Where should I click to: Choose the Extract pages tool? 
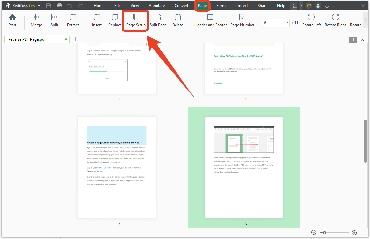tap(73, 20)
